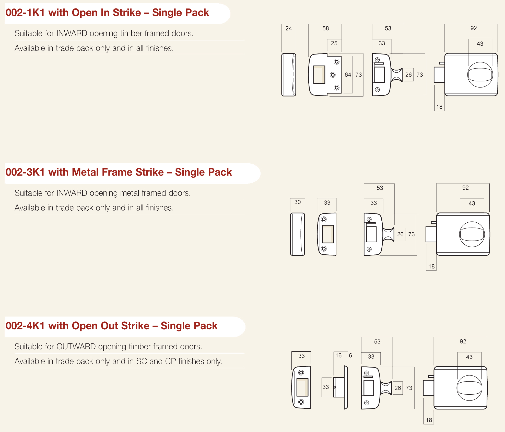Click the text about INWARD opening timber framed doors
The height and width of the screenshot is (432, 505).
coord(104,33)
